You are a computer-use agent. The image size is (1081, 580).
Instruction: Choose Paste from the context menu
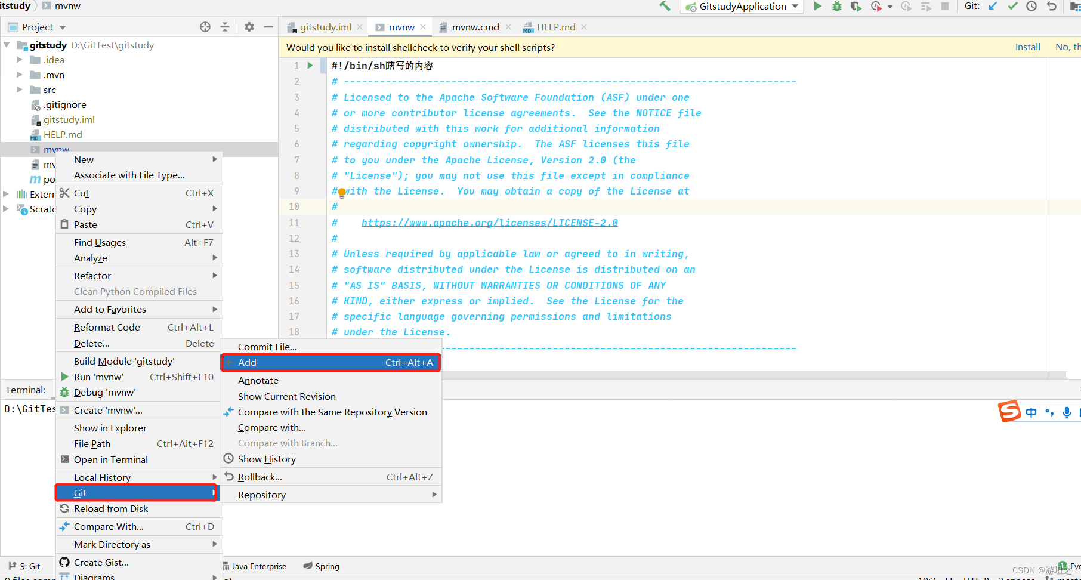139,225
